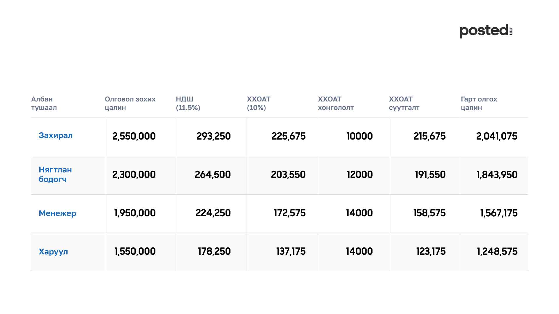Viewport: 559px width, 314px height.
Task: Select the 12000 discount cell
Action: (360, 174)
